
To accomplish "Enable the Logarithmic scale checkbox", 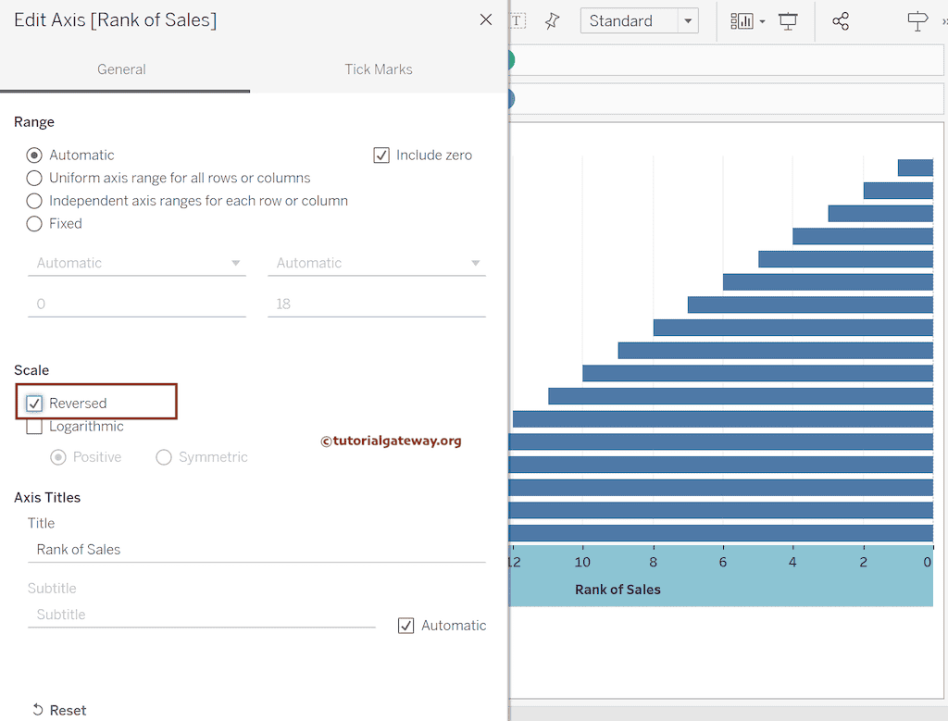I will (34, 427).
